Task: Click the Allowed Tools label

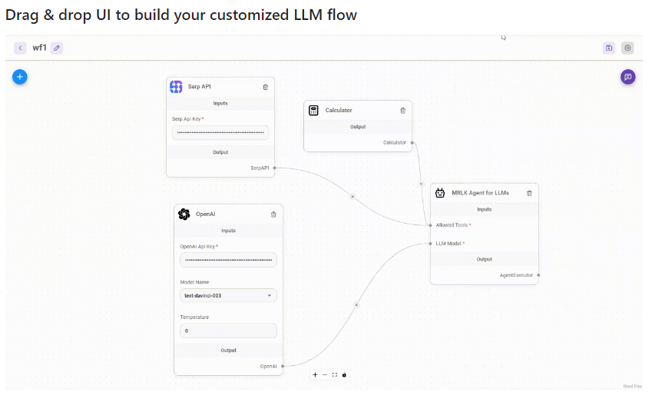Action: [x=452, y=225]
